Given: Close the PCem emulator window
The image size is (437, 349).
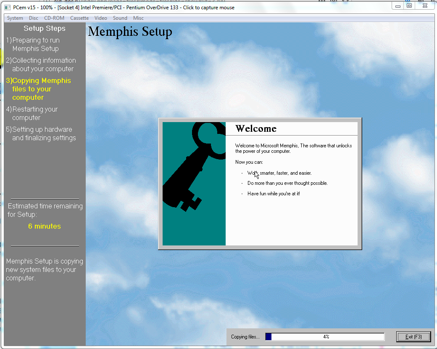Looking at the screenshot, I should [x=425, y=6].
